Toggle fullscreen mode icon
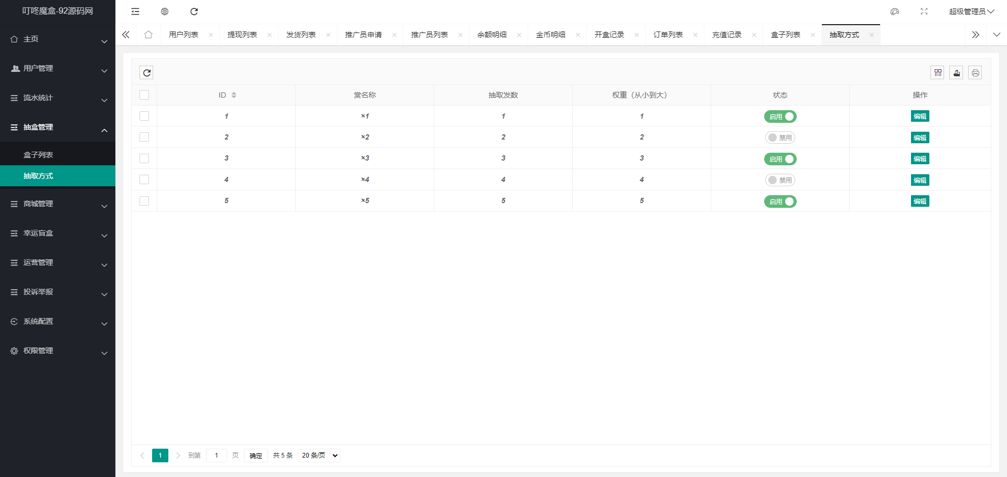 coord(924,12)
